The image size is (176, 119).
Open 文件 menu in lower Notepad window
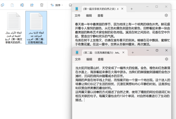78,59
